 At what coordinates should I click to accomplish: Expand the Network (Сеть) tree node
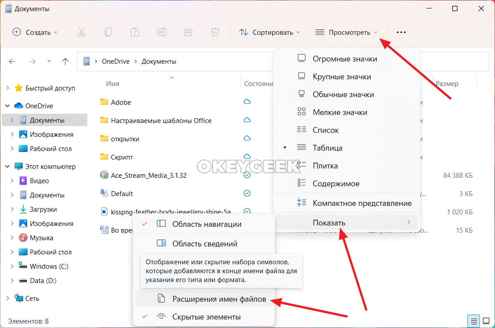click(x=8, y=298)
